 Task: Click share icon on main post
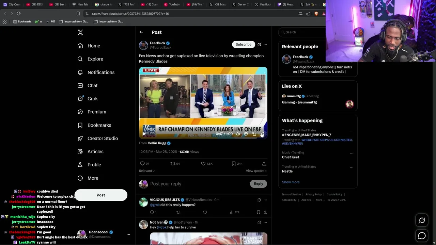click(x=264, y=164)
